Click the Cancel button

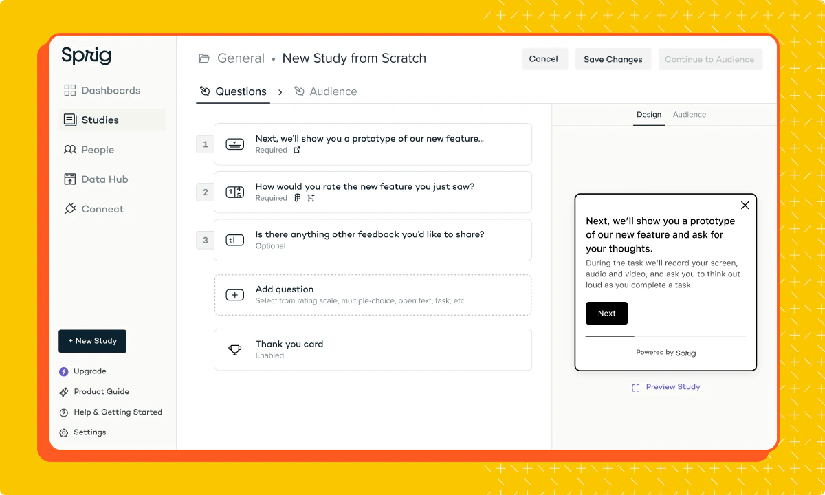click(x=544, y=59)
